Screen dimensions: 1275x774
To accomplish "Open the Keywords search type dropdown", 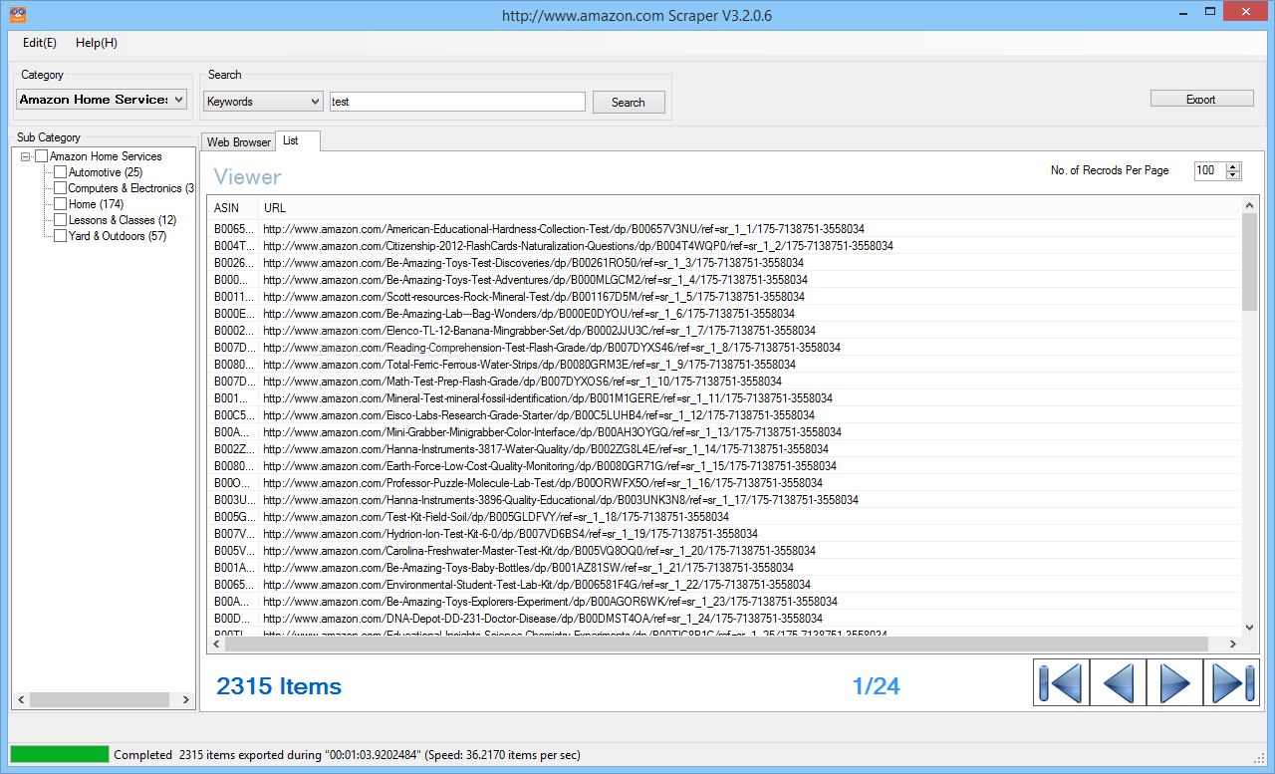I will [x=263, y=101].
